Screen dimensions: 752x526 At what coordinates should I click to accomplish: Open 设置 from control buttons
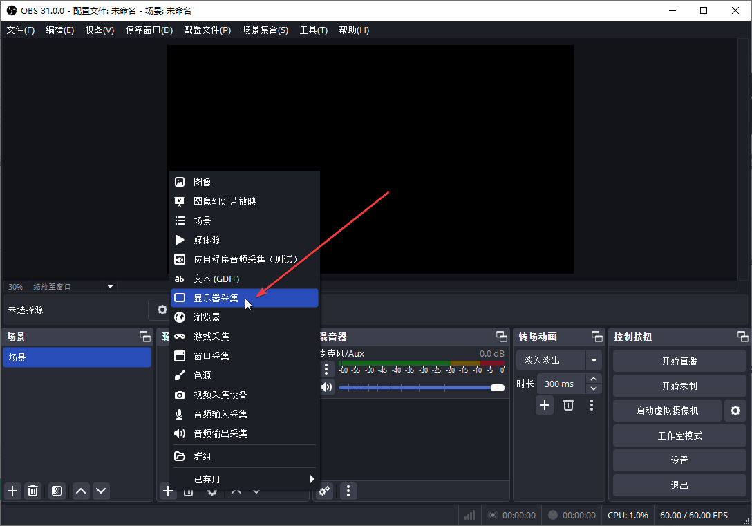click(x=679, y=461)
